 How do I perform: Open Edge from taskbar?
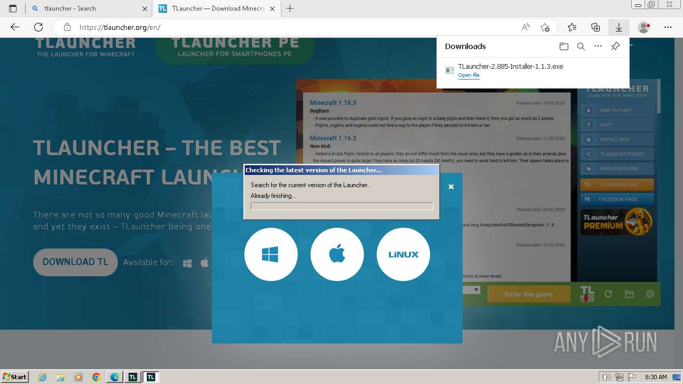point(115,377)
